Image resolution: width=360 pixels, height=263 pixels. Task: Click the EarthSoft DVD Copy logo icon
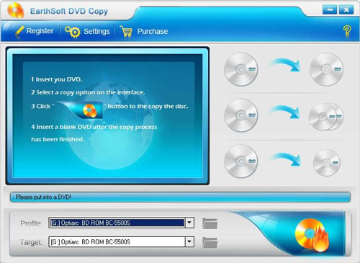(x=16, y=11)
